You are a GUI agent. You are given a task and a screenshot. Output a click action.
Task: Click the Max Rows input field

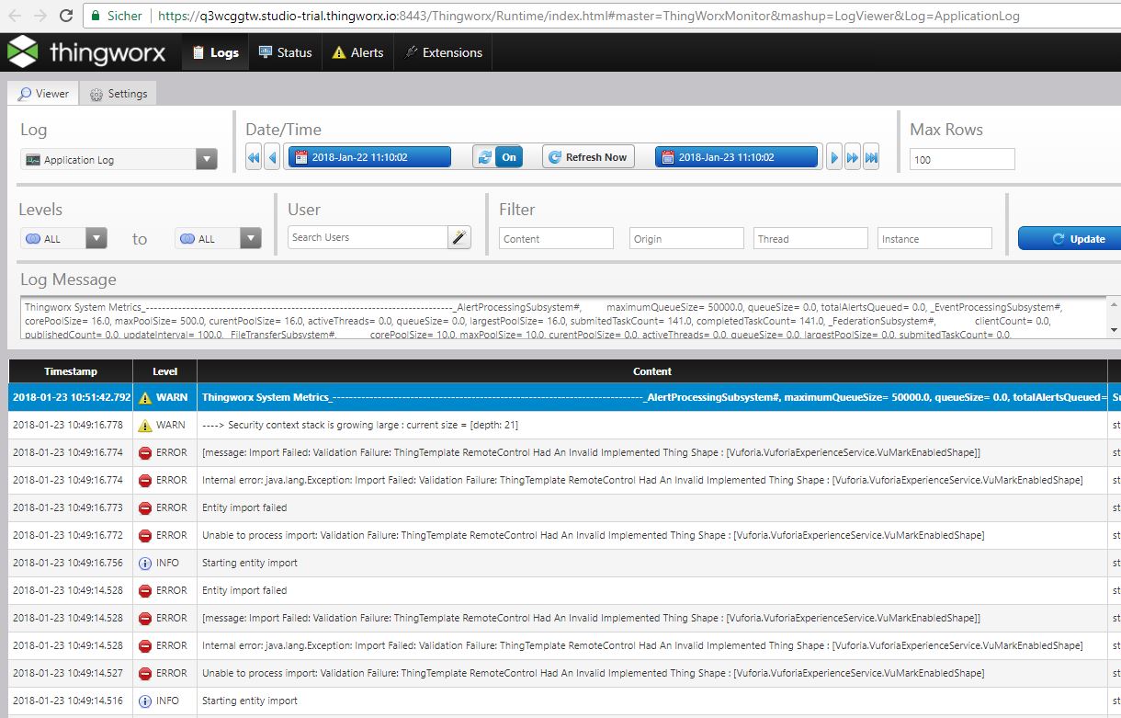(962, 159)
